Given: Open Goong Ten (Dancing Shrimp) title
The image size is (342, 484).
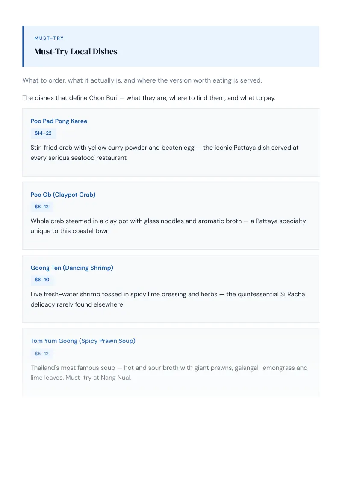Looking at the screenshot, I should tap(72, 268).
